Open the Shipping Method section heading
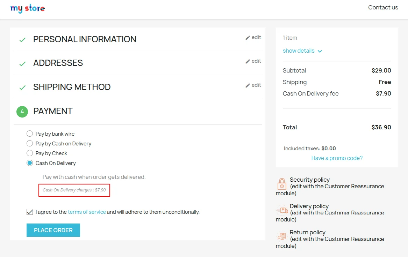This screenshot has width=408, height=257. click(x=72, y=87)
